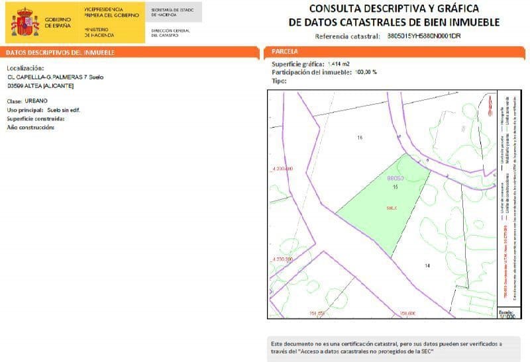Screen dimensions: 530x362
Task: Click the 'URBANO' class value
Action: [x=36, y=101]
